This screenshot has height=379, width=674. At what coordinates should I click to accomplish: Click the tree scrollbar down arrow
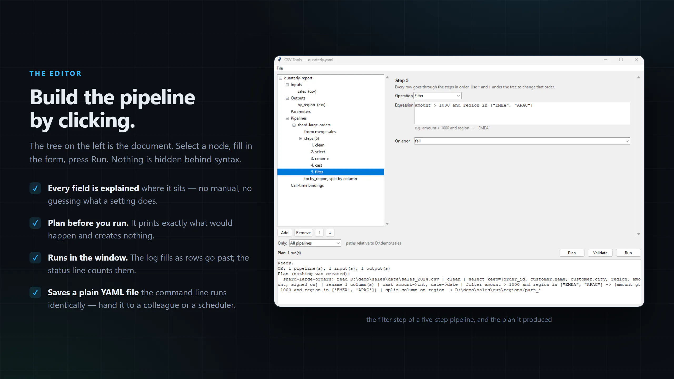tap(387, 224)
